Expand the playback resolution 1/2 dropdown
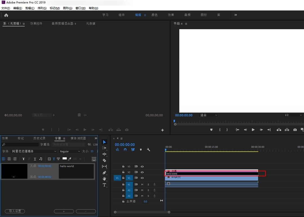Viewport: 304px width, 217px height. pyautogui.click(x=293, y=115)
